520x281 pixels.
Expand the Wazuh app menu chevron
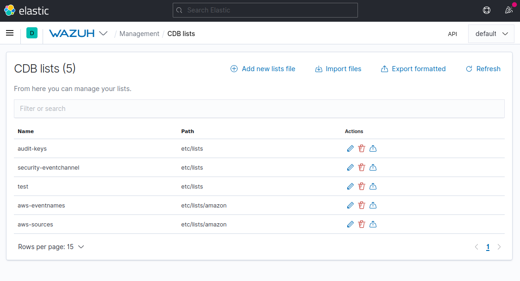(104, 33)
